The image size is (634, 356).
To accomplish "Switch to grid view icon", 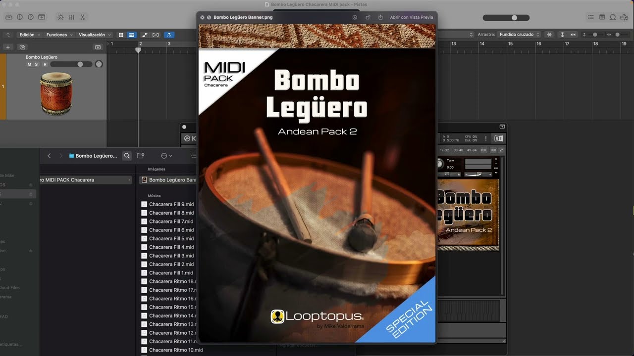I will [121, 35].
